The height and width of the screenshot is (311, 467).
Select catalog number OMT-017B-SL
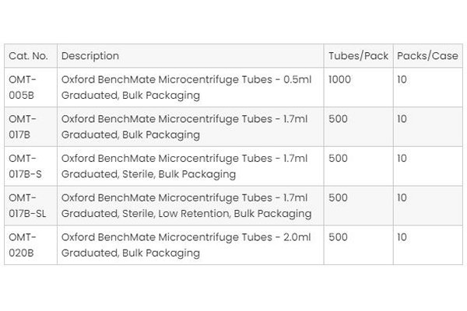point(30,206)
